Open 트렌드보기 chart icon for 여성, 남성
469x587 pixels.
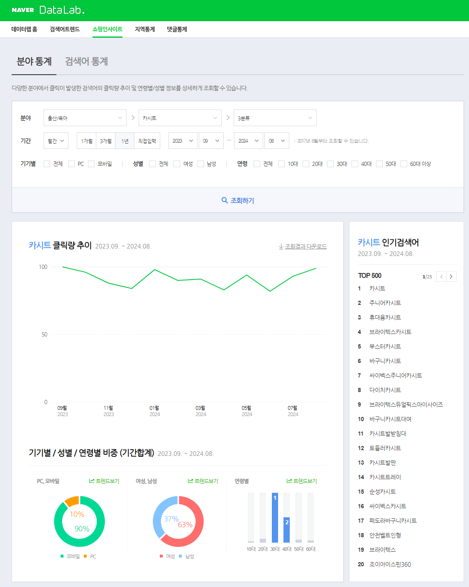coord(191,481)
